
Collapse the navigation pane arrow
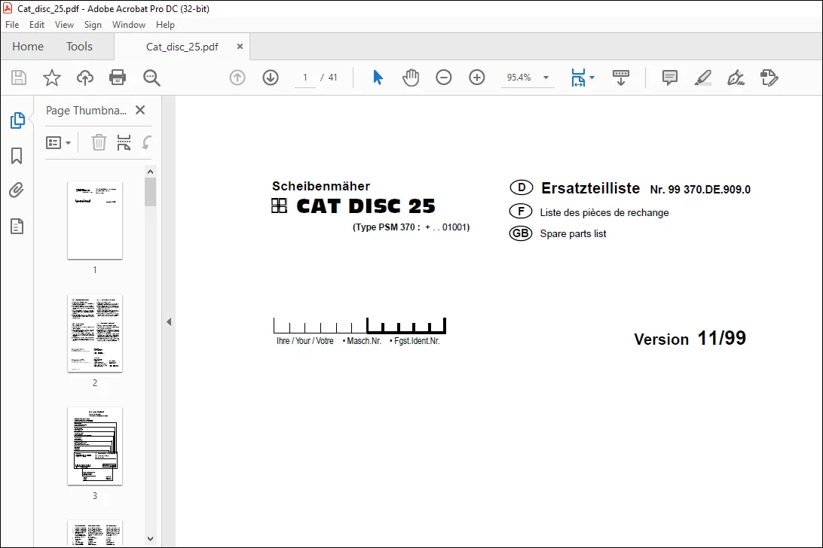click(x=169, y=322)
